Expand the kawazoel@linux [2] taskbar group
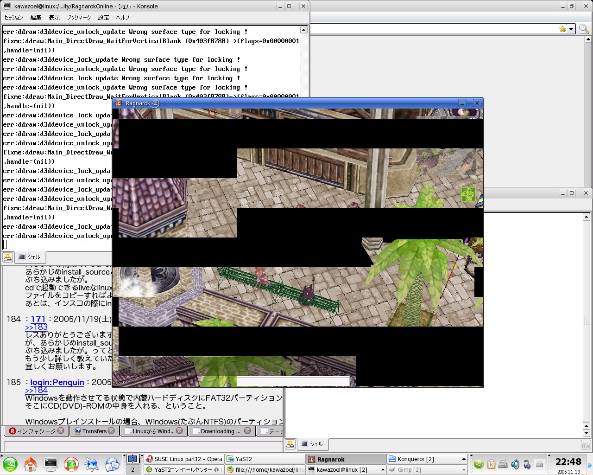Image resolution: width=593 pixels, height=475 pixels. (x=383, y=469)
